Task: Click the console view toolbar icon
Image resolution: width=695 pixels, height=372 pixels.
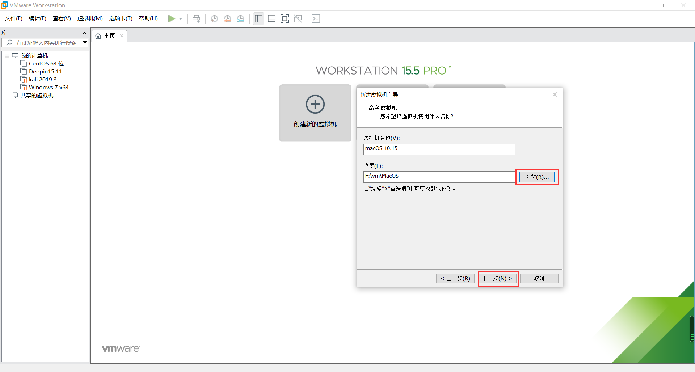Action: pos(316,18)
